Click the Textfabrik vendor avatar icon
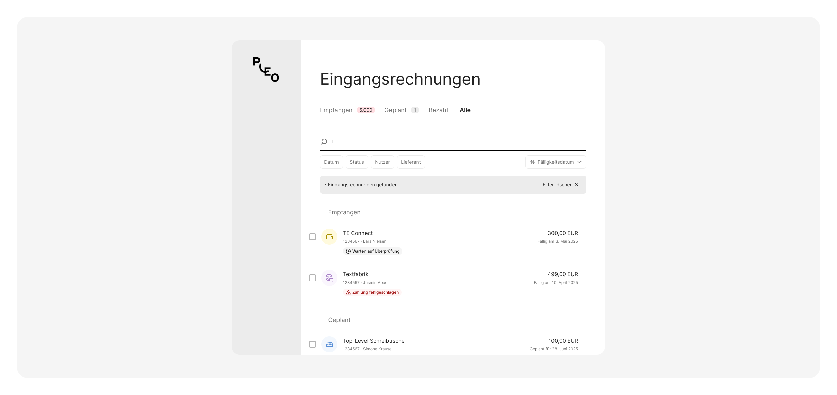This screenshot has width=837, height=395. pyautogui.click(x=329, y=278)
